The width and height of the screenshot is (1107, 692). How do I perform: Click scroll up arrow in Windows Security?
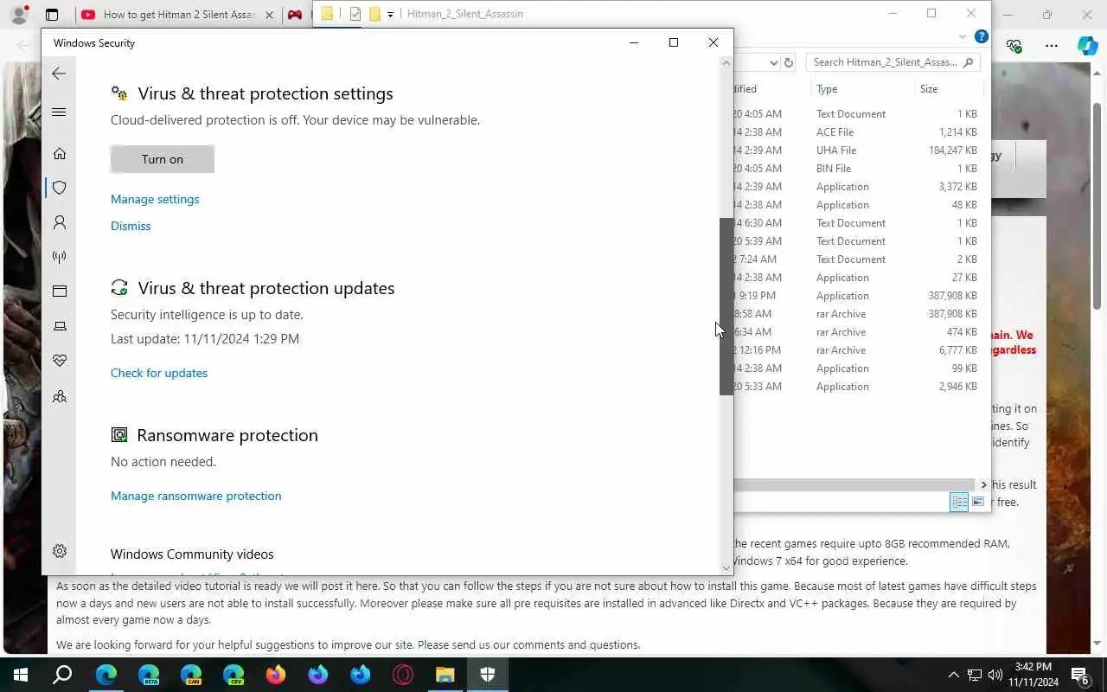pos(726,63)
